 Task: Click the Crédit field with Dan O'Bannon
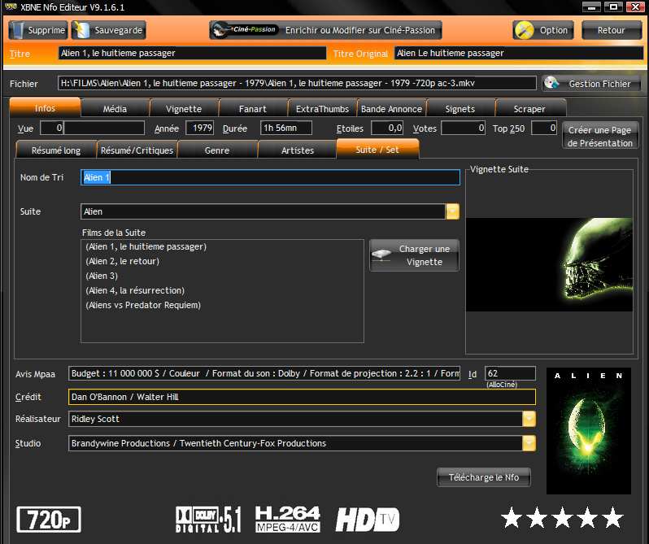pyautogui.click(x=302, y=397)
